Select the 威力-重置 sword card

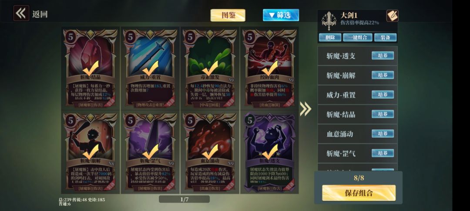click(150, 68)
